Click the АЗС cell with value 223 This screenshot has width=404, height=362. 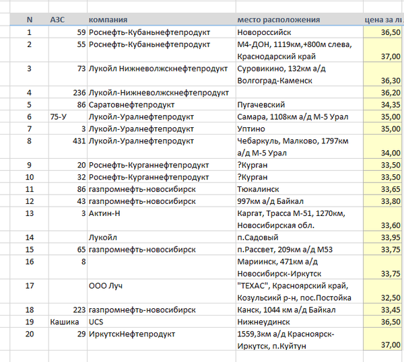[x=68, y=310]
